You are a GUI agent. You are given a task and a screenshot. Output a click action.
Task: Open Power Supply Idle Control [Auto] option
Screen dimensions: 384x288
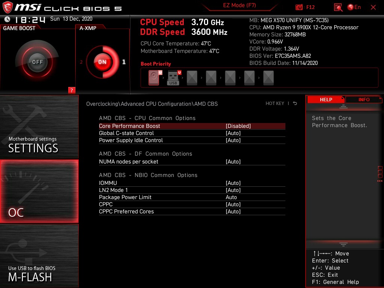pyautogui.click(x=192, y=140)
